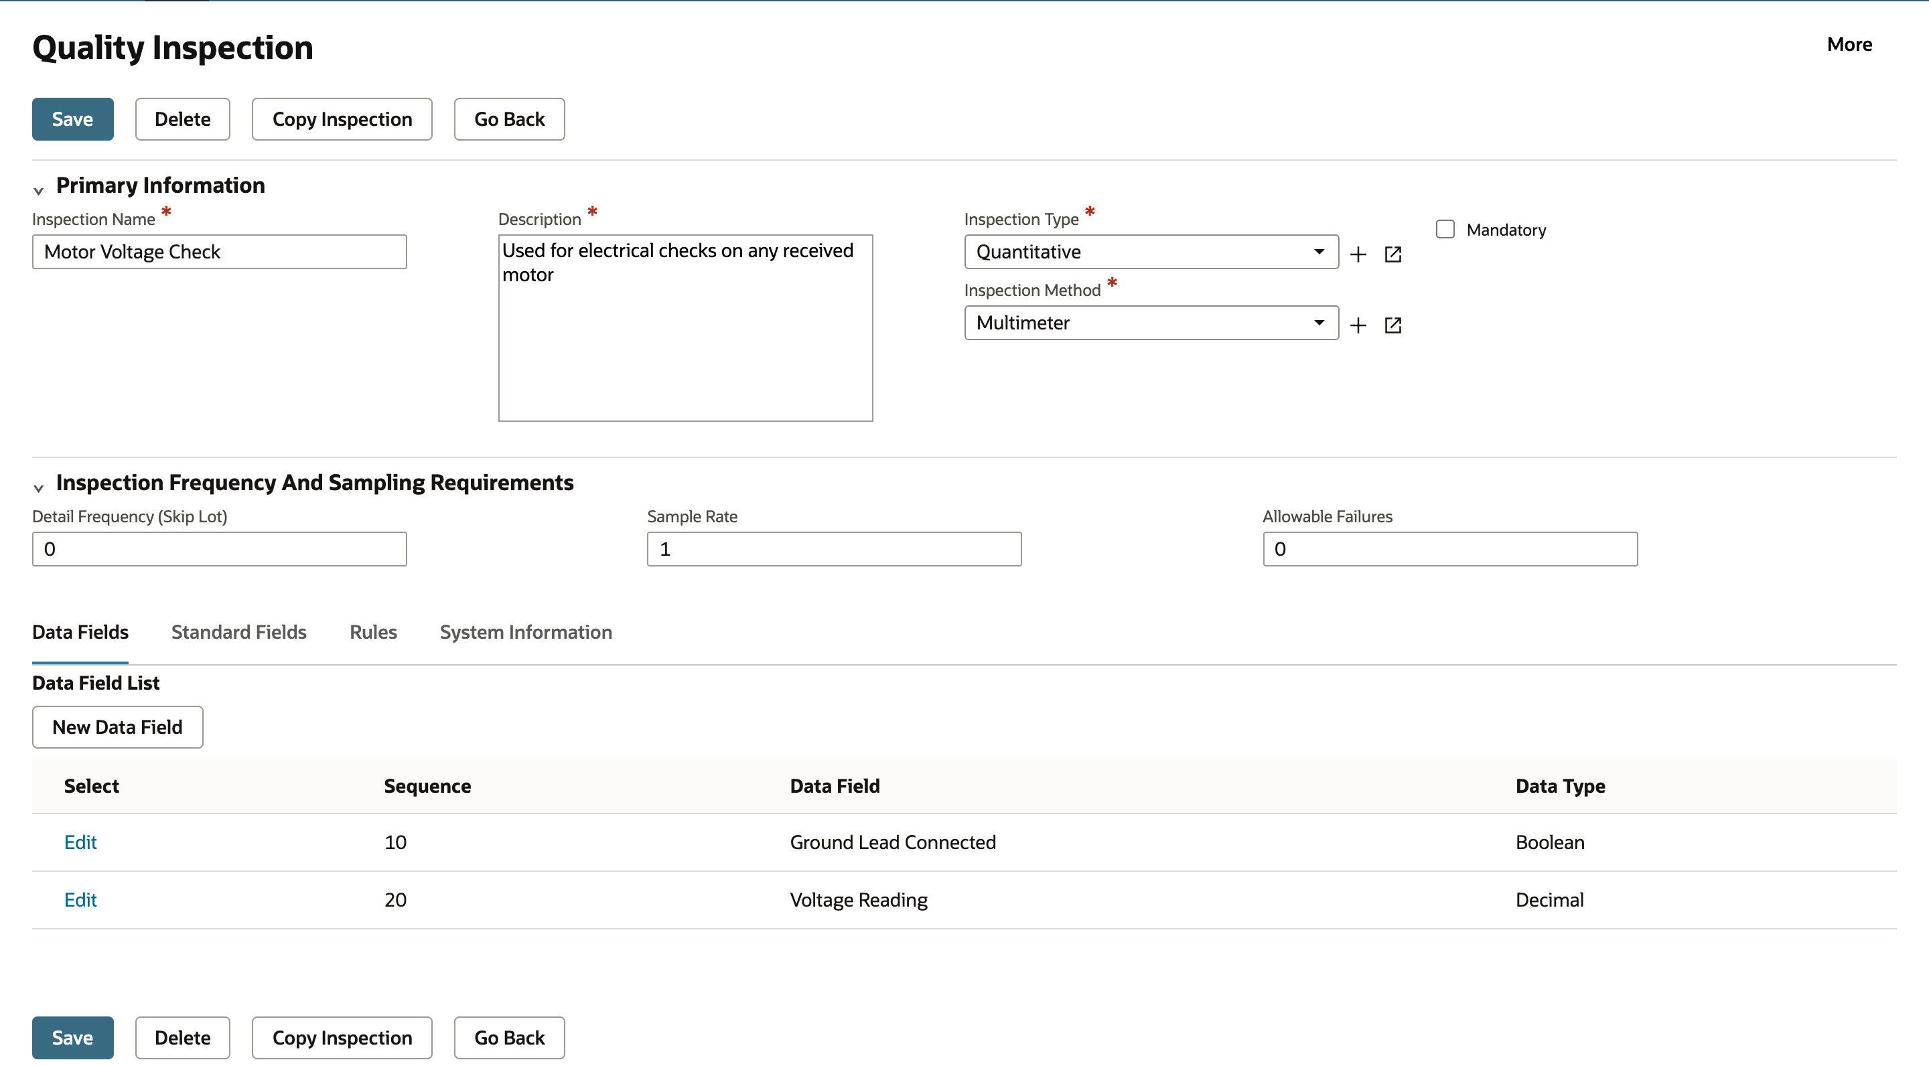Viewport: 1929px width, 1066px height.
Task: Add new Inspection Method with plus icon
Action: point(1358,325)
